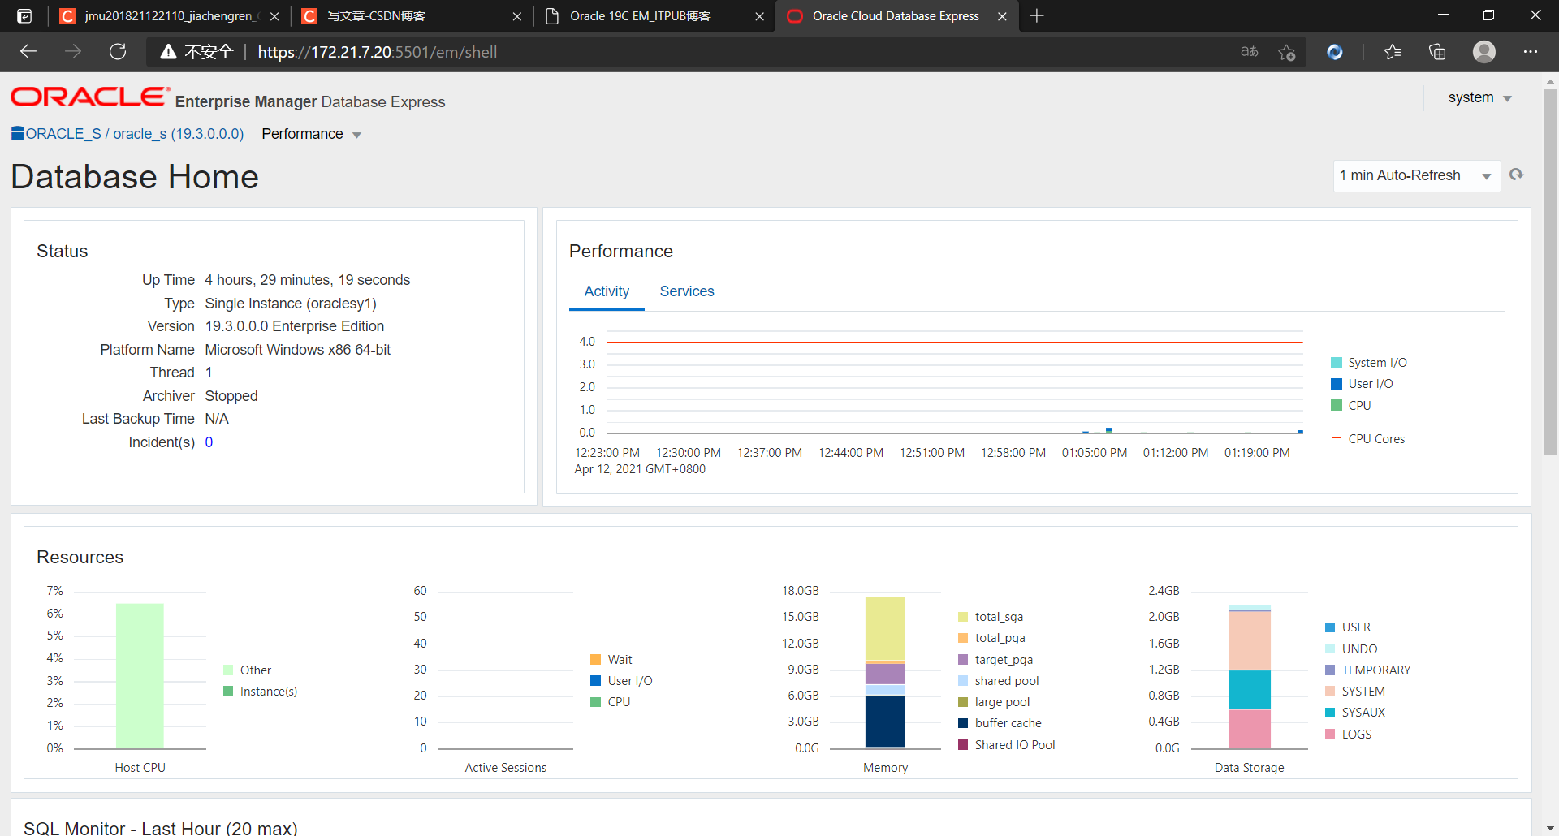Open the Performance dropdown menu

point(311,134)
